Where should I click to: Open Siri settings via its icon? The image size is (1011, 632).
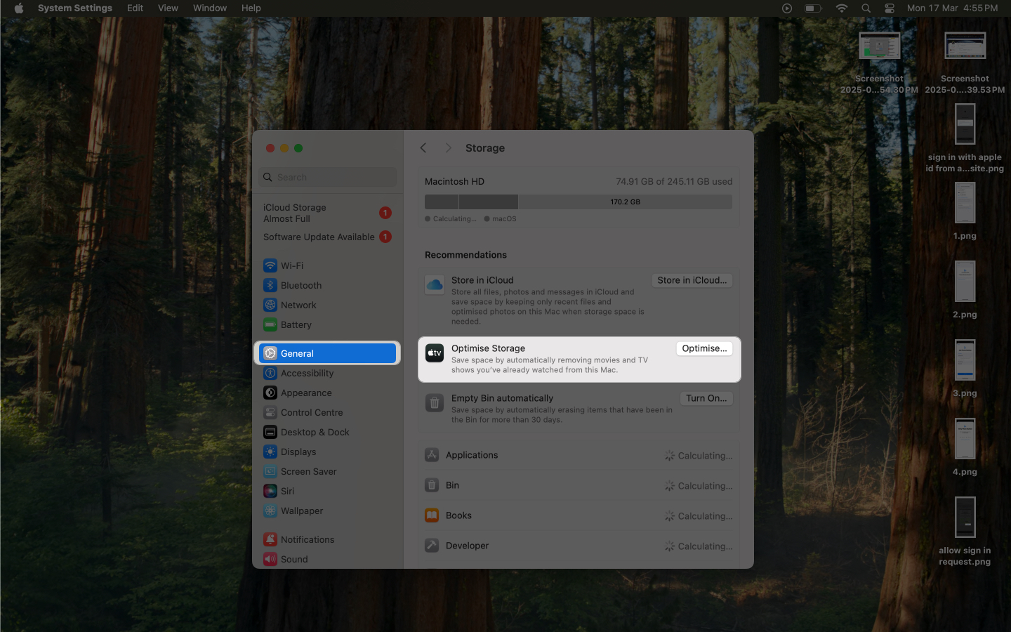point(270,491)
